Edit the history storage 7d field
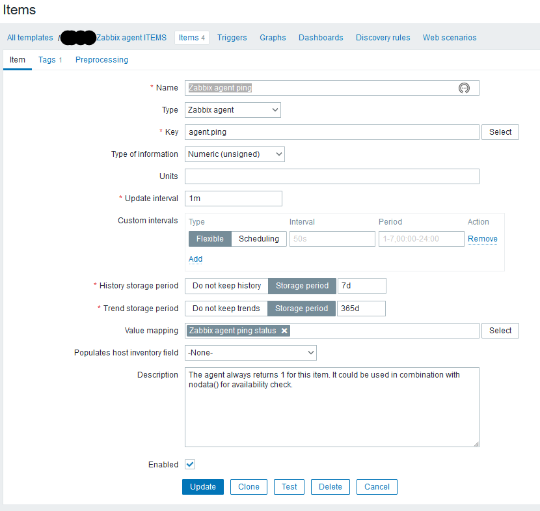The width and height of the screenshot is (540, 511). click(362, 286)
